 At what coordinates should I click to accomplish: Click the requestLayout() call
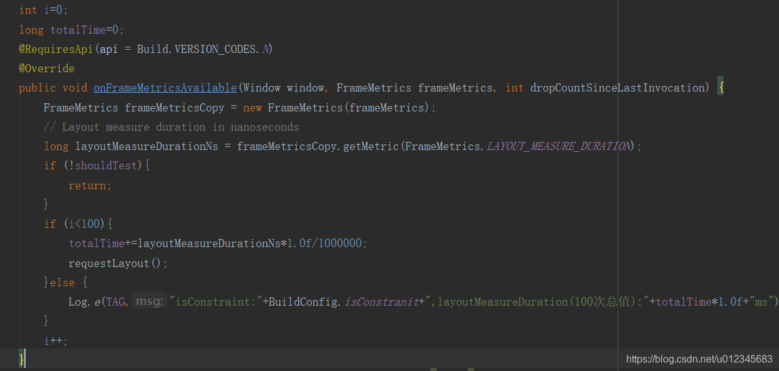pos(118,263)
